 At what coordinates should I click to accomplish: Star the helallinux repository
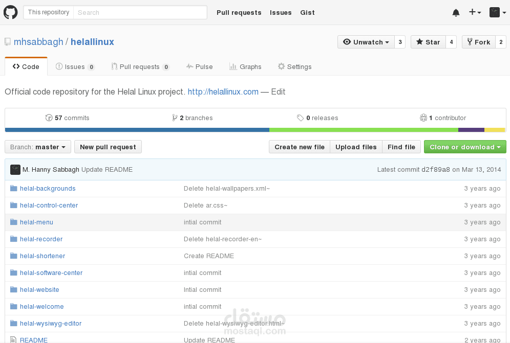click(428, 42)
